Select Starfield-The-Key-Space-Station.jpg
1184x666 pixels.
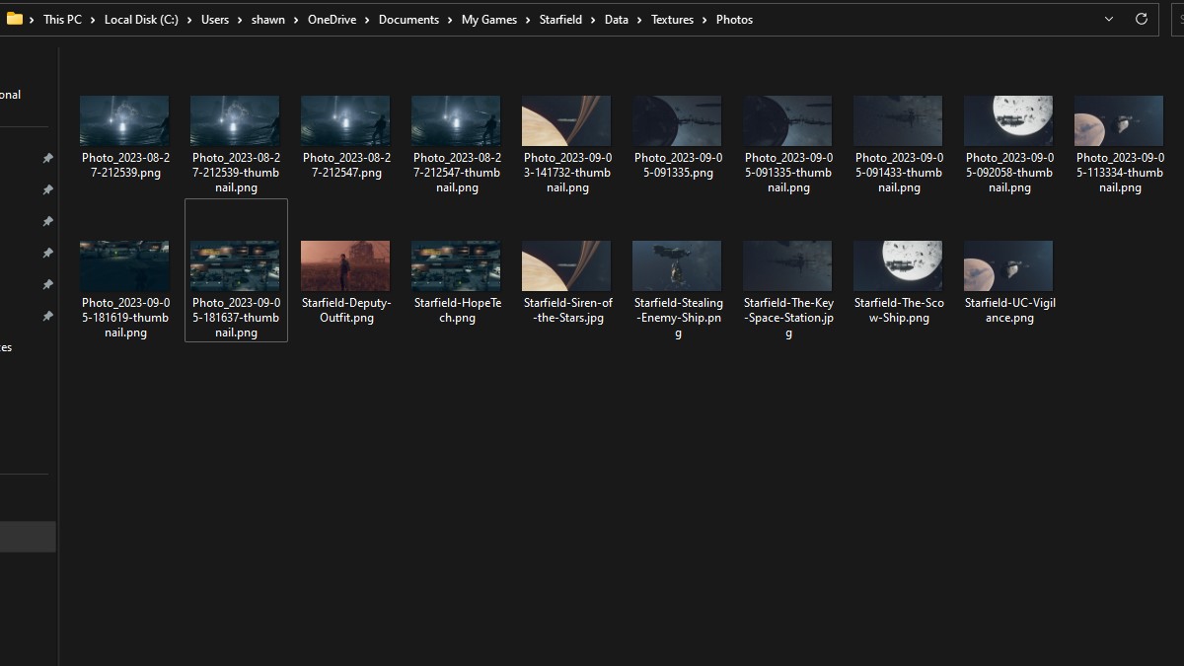tap(787, 264)
